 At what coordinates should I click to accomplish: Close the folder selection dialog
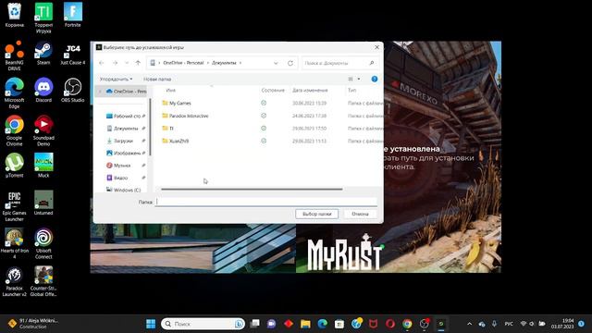376,47
